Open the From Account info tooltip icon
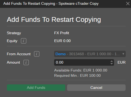The width and height of the screenshot is (131, 97). click(37, 54)
